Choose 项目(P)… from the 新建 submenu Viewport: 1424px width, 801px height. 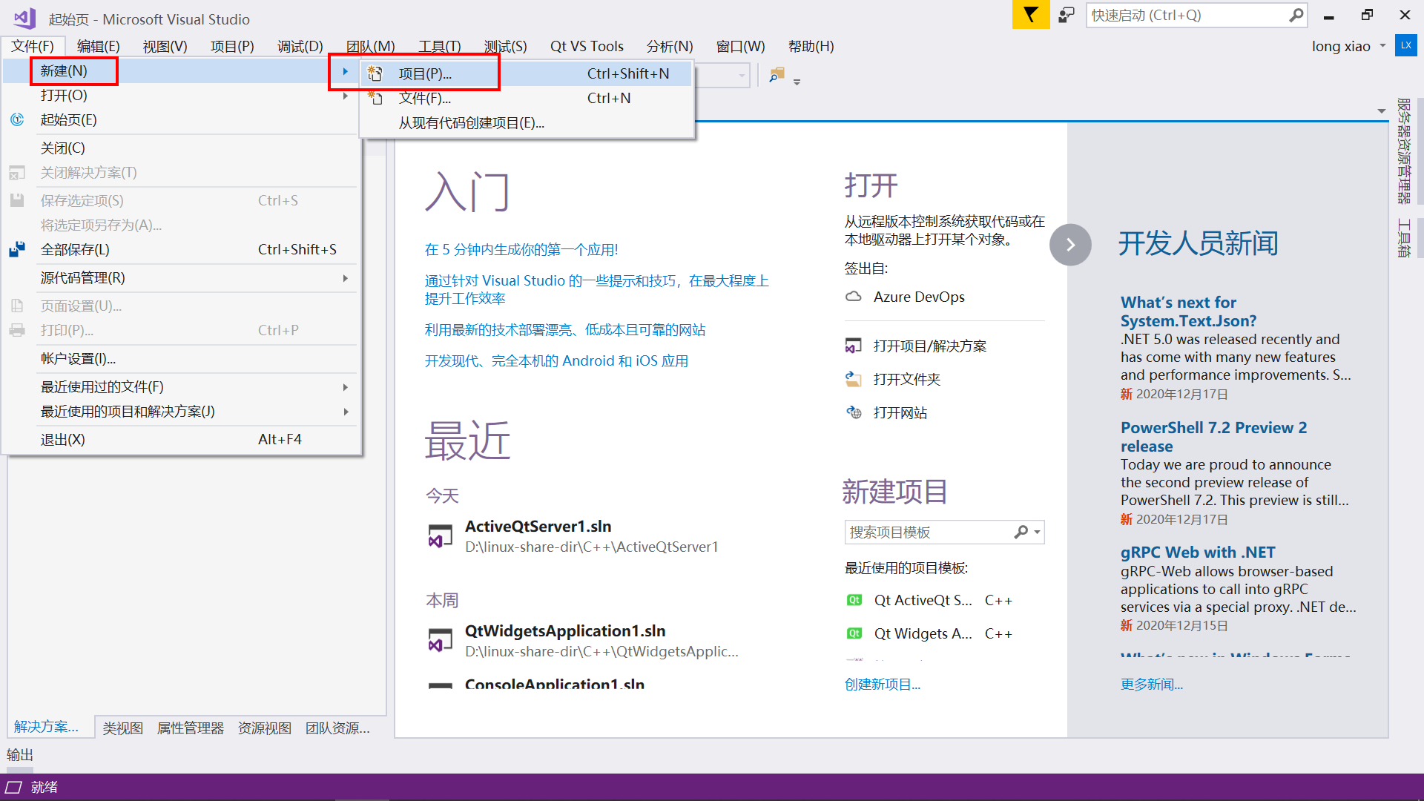coord(424,73)
